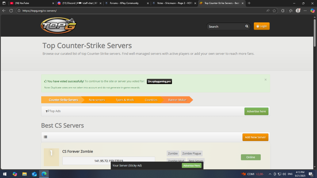Open the Types & Mods menu
The image size is (317, 178).
pyautogui.click(x=125, y=100)
